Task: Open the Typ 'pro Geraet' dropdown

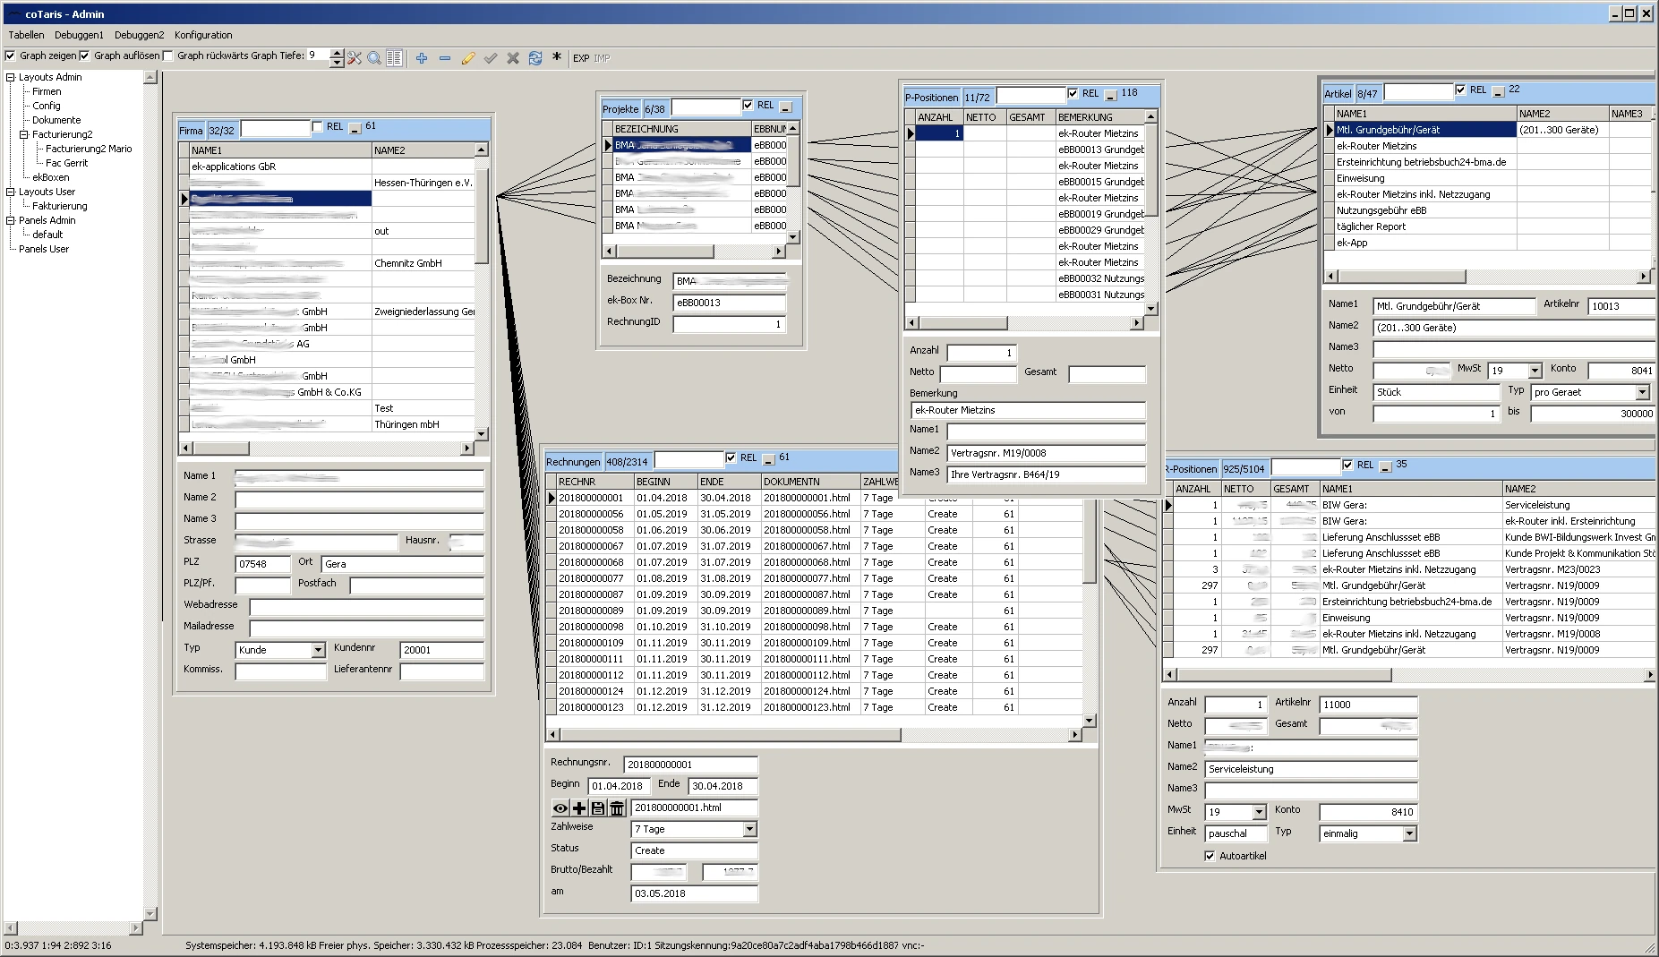Action: coord(1642,392)
